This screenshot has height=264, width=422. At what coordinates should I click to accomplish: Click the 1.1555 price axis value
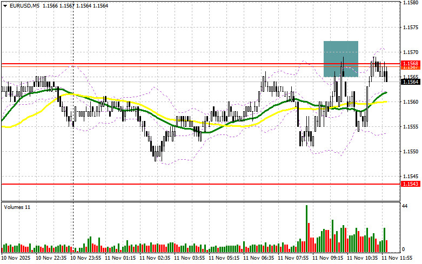[x=411, y=127]
